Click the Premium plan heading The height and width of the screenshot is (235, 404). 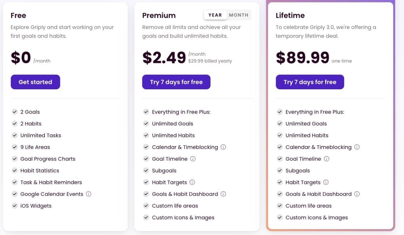(159, 15)
